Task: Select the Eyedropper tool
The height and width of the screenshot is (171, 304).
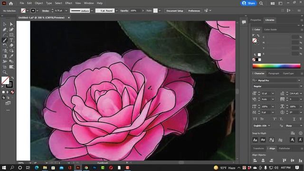Action: click(11, 56)
